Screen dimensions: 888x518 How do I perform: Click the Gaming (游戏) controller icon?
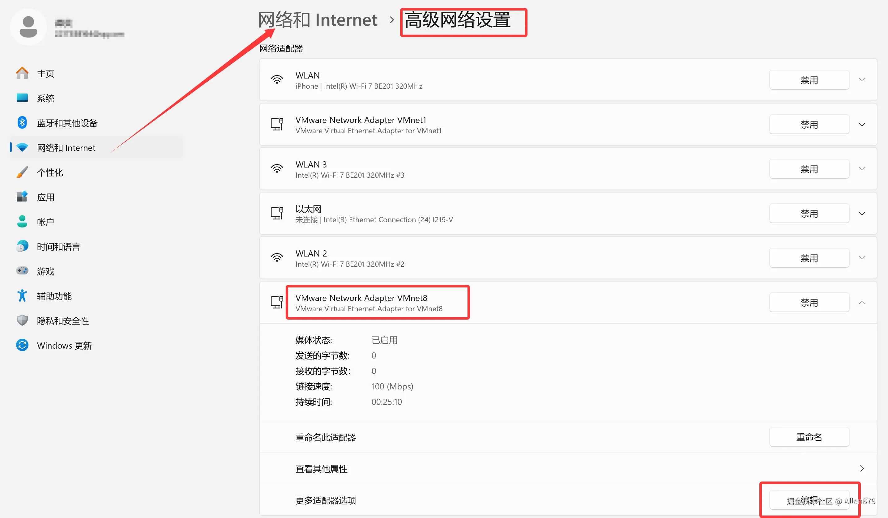click(22, 271)
